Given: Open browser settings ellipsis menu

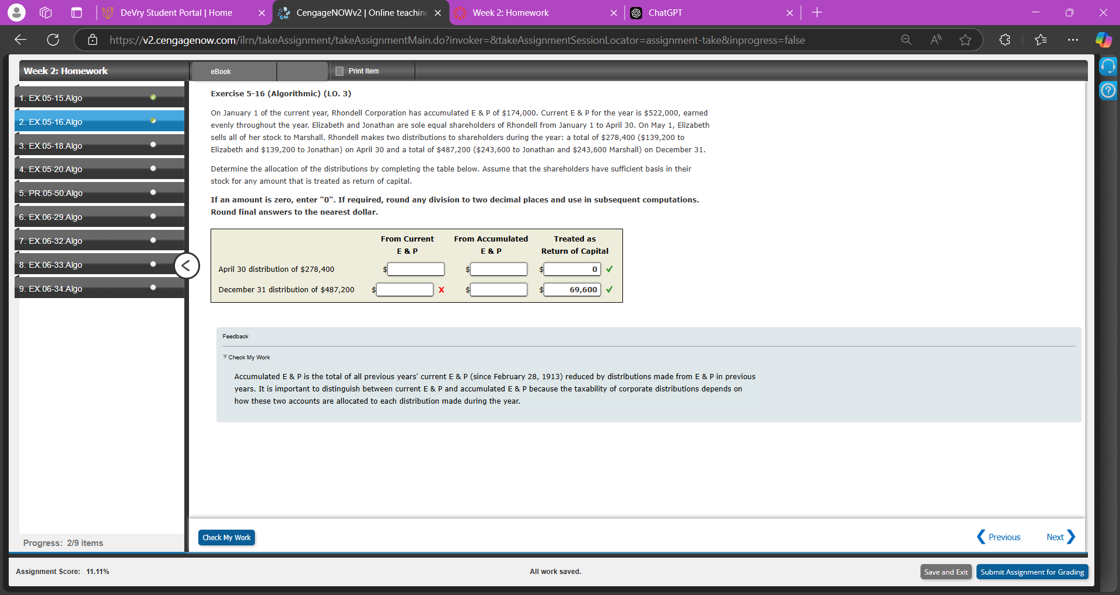Looking at the screenshot, I should click(x=1073, y=40).
